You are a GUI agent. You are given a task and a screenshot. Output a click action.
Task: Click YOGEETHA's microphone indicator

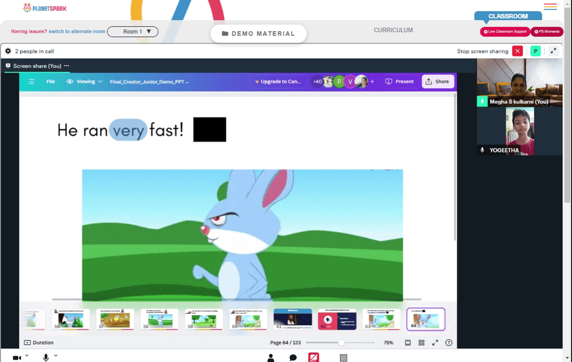pos(482,150)
